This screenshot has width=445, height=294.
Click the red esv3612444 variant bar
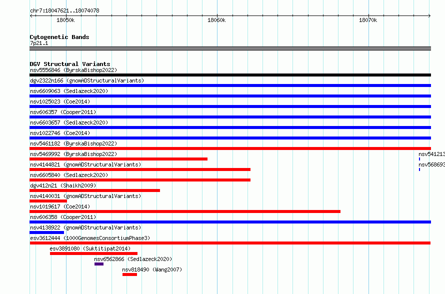(230, 243)
